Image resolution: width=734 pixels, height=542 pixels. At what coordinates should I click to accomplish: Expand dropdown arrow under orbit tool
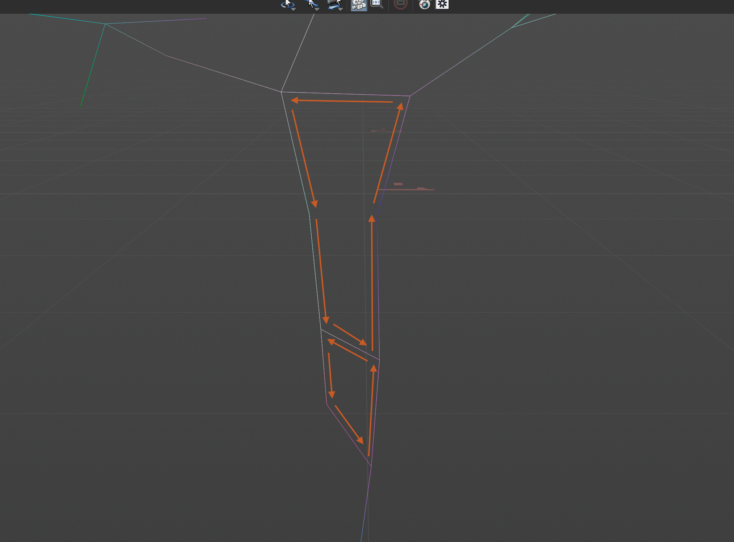tap(294, 9)
